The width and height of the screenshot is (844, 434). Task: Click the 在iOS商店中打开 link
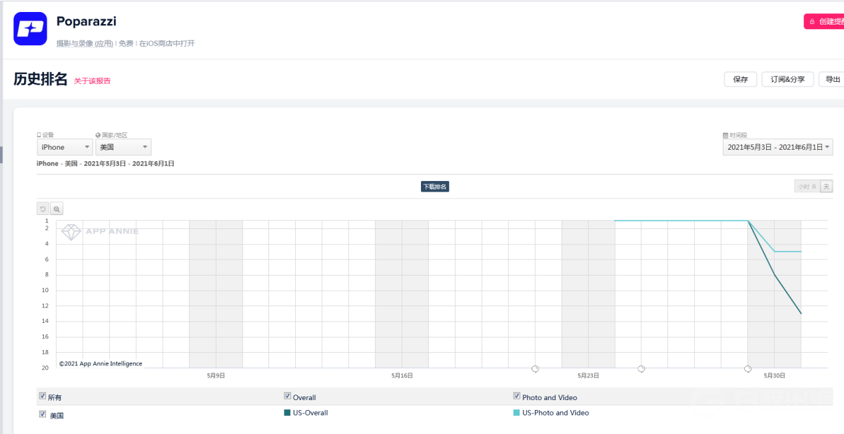coord(167,43)
